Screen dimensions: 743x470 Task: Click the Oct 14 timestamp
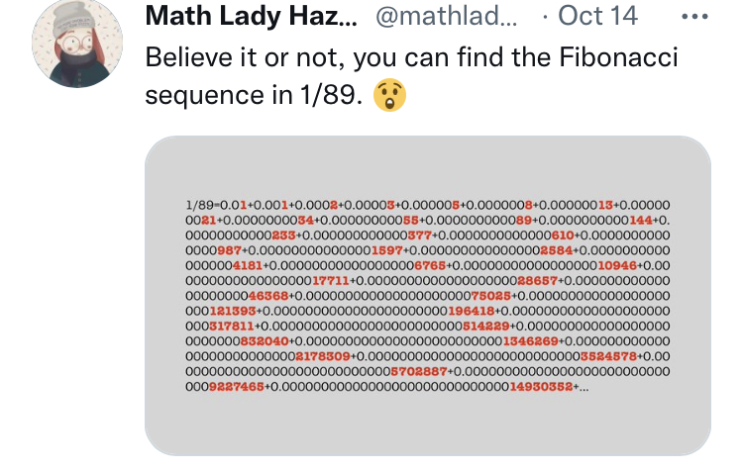click(x=601, y=17)
